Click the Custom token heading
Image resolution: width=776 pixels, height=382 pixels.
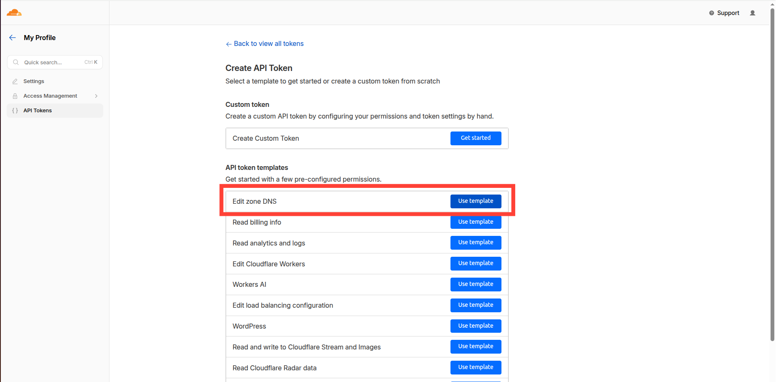click(247, 104)
